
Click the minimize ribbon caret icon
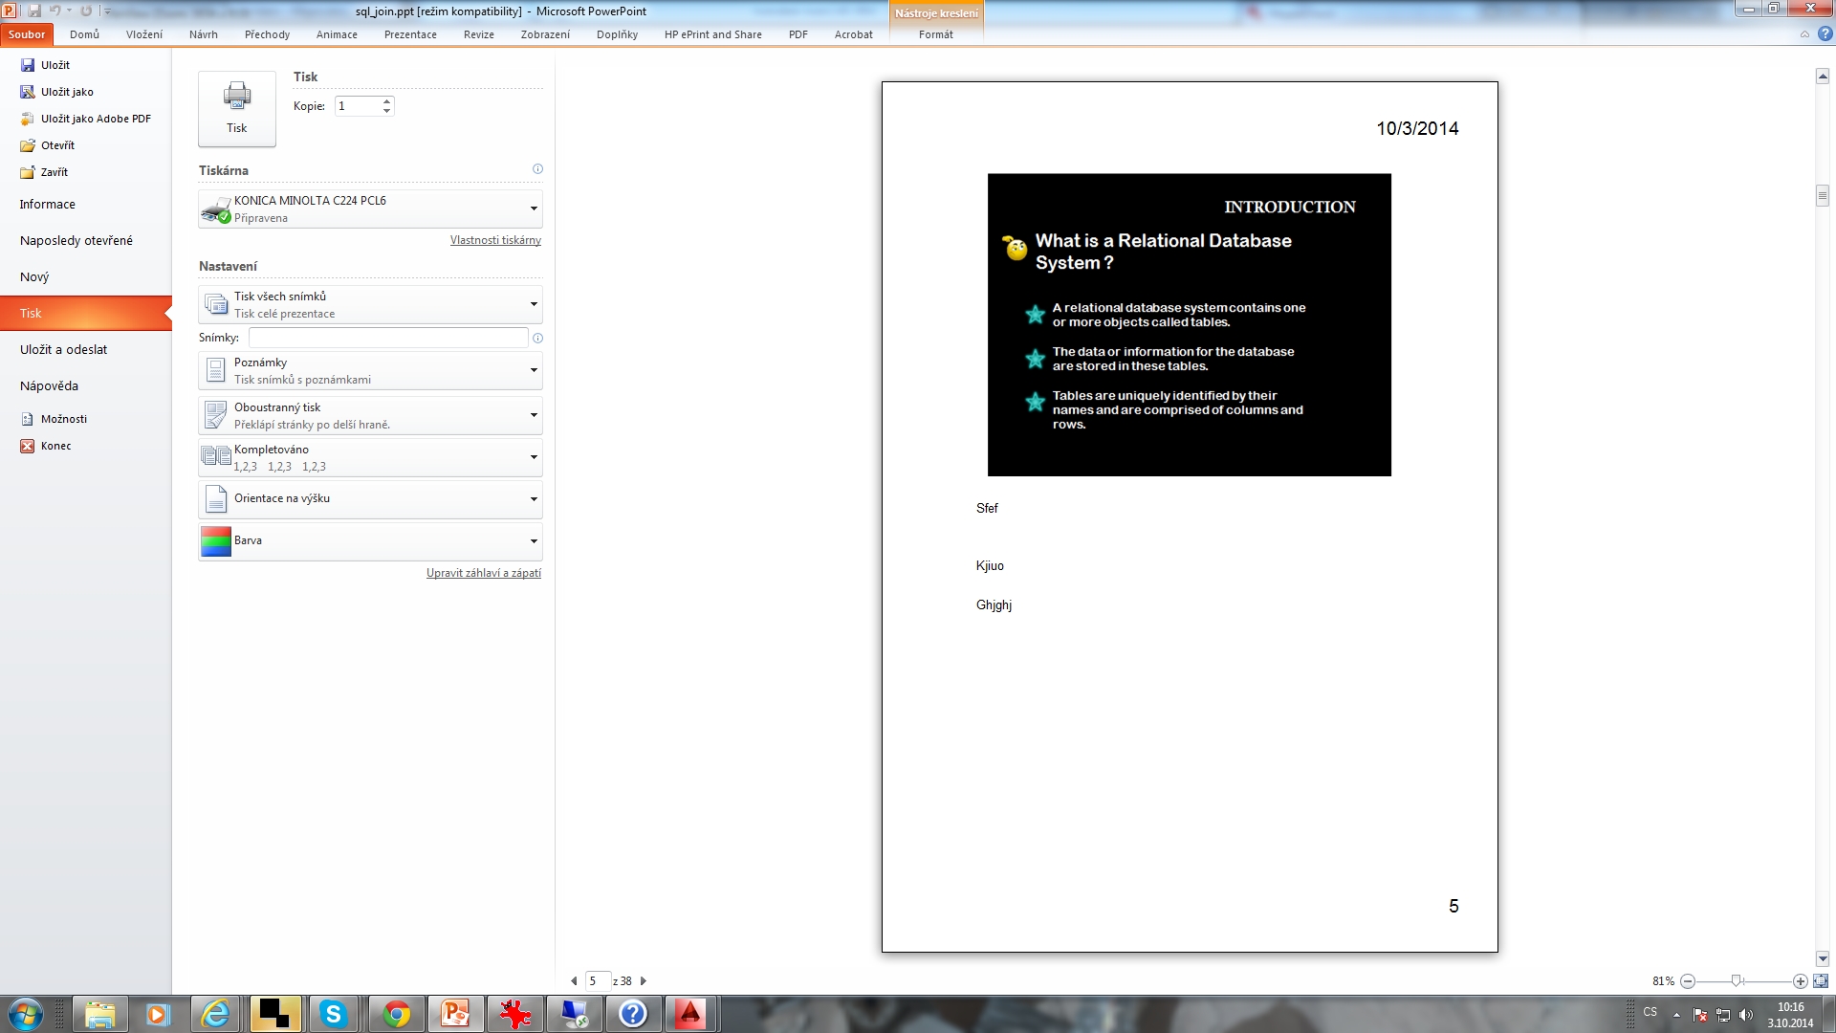pos(1804,34)
